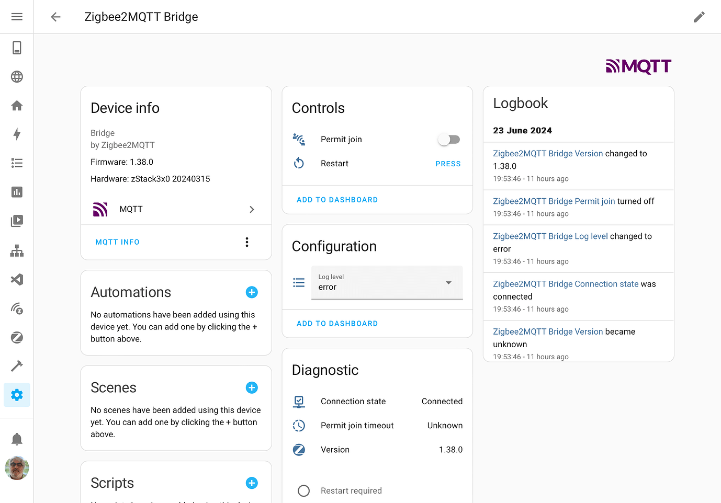Image resolution: width=721 pixels, height=503 pixels.
Task: Open the bar chart History icon
Action: (17, 192)
